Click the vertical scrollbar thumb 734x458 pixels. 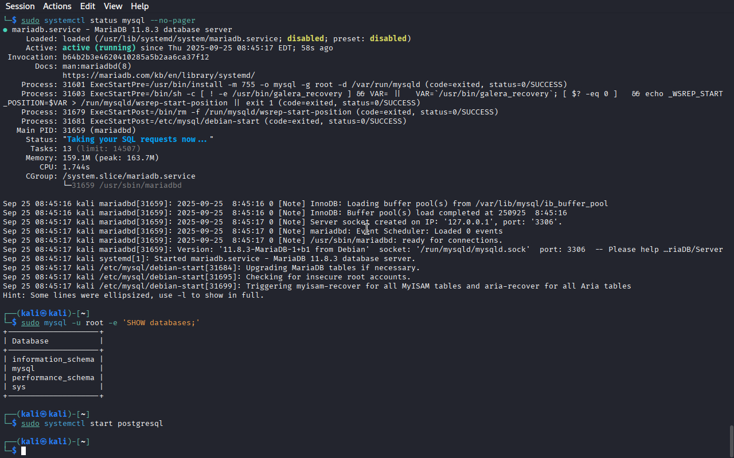click(731, 440)
